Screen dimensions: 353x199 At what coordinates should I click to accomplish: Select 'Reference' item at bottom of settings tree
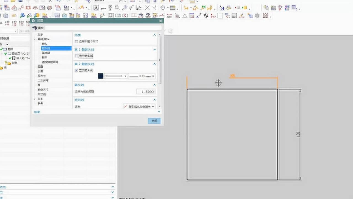tap(40, 103)
